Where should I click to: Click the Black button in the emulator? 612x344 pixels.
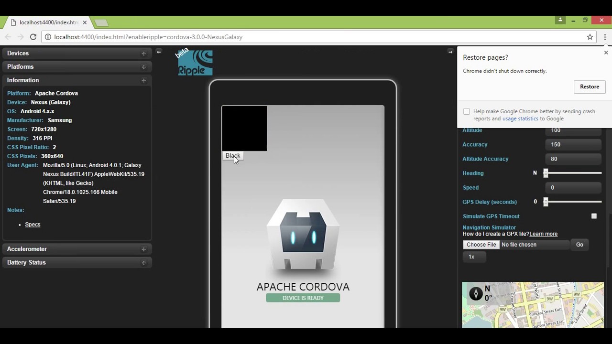232,156
